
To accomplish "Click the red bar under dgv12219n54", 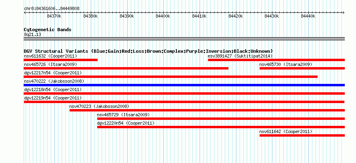I will point(184,102).
